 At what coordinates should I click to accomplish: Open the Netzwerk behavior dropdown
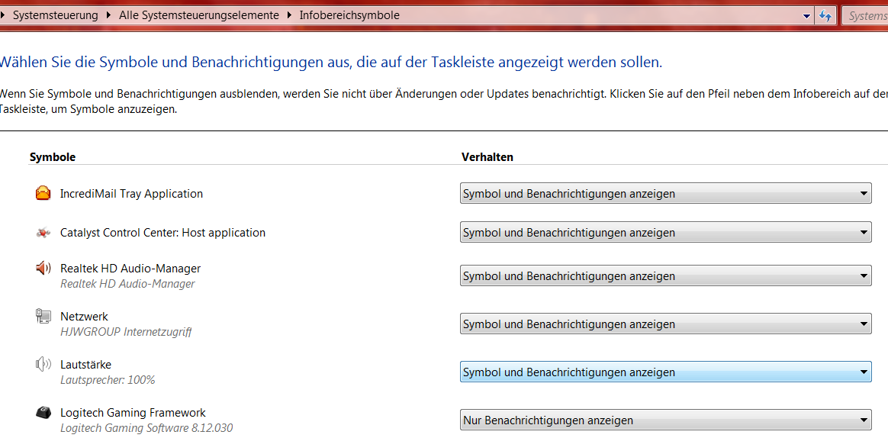pos(665,324)
